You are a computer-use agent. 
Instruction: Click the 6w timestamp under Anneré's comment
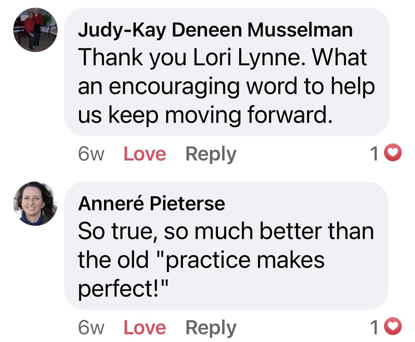[91, 327]
